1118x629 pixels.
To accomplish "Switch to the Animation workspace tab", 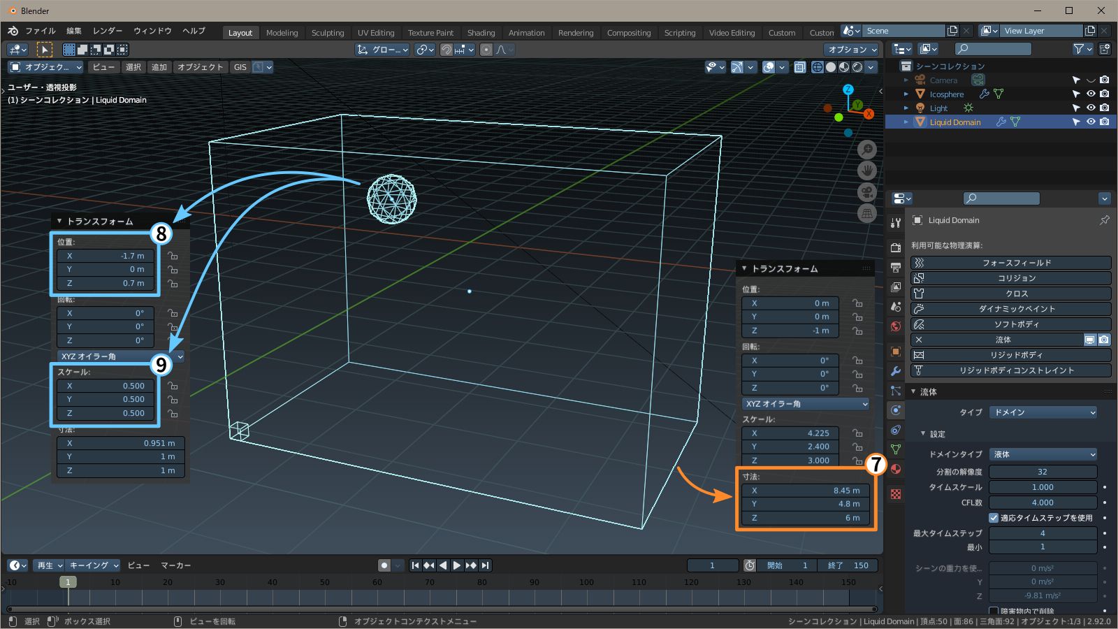I will (x=526, y=33).
